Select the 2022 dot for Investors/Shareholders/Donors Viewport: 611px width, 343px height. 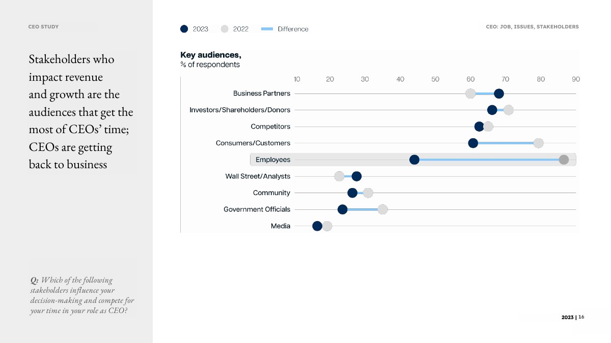tap(508, 110)
